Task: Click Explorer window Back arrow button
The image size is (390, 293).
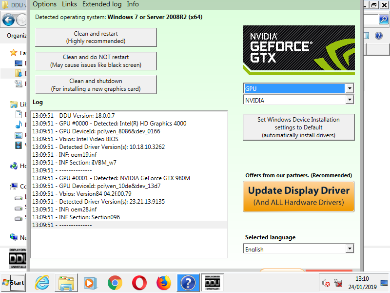Action: [8, 20]
